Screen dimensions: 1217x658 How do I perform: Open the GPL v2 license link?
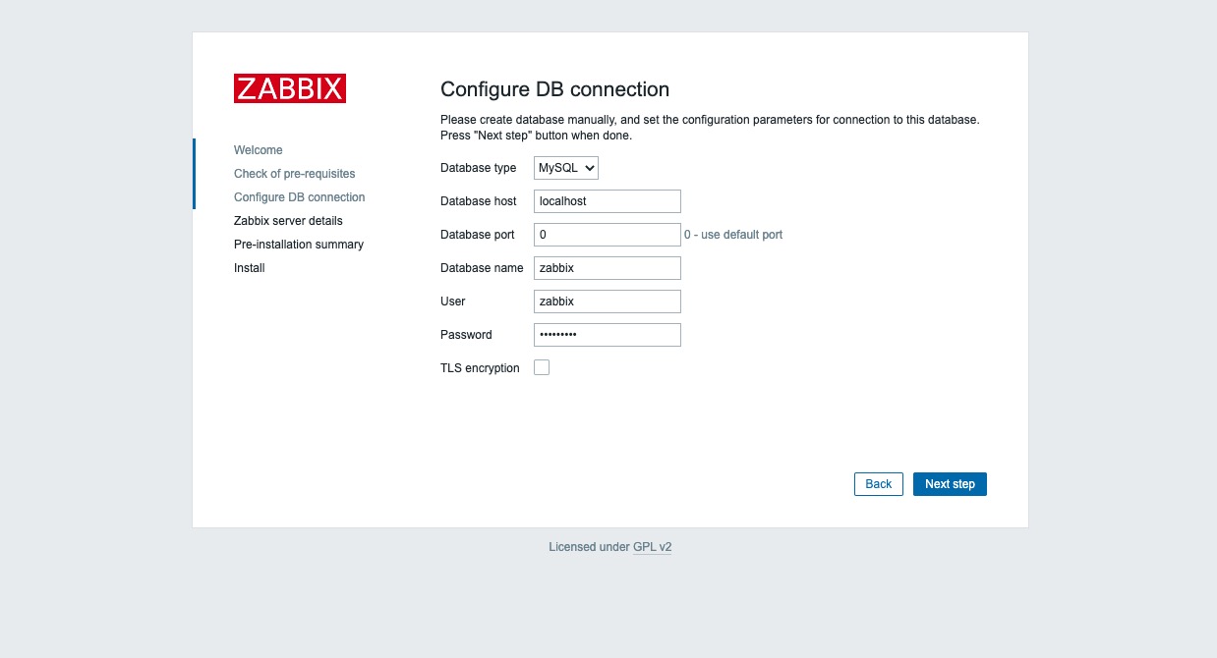pyautogui.click(x=653, y=547)
